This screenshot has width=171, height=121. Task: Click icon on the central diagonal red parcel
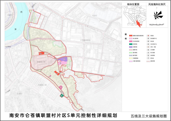point(57,74)
